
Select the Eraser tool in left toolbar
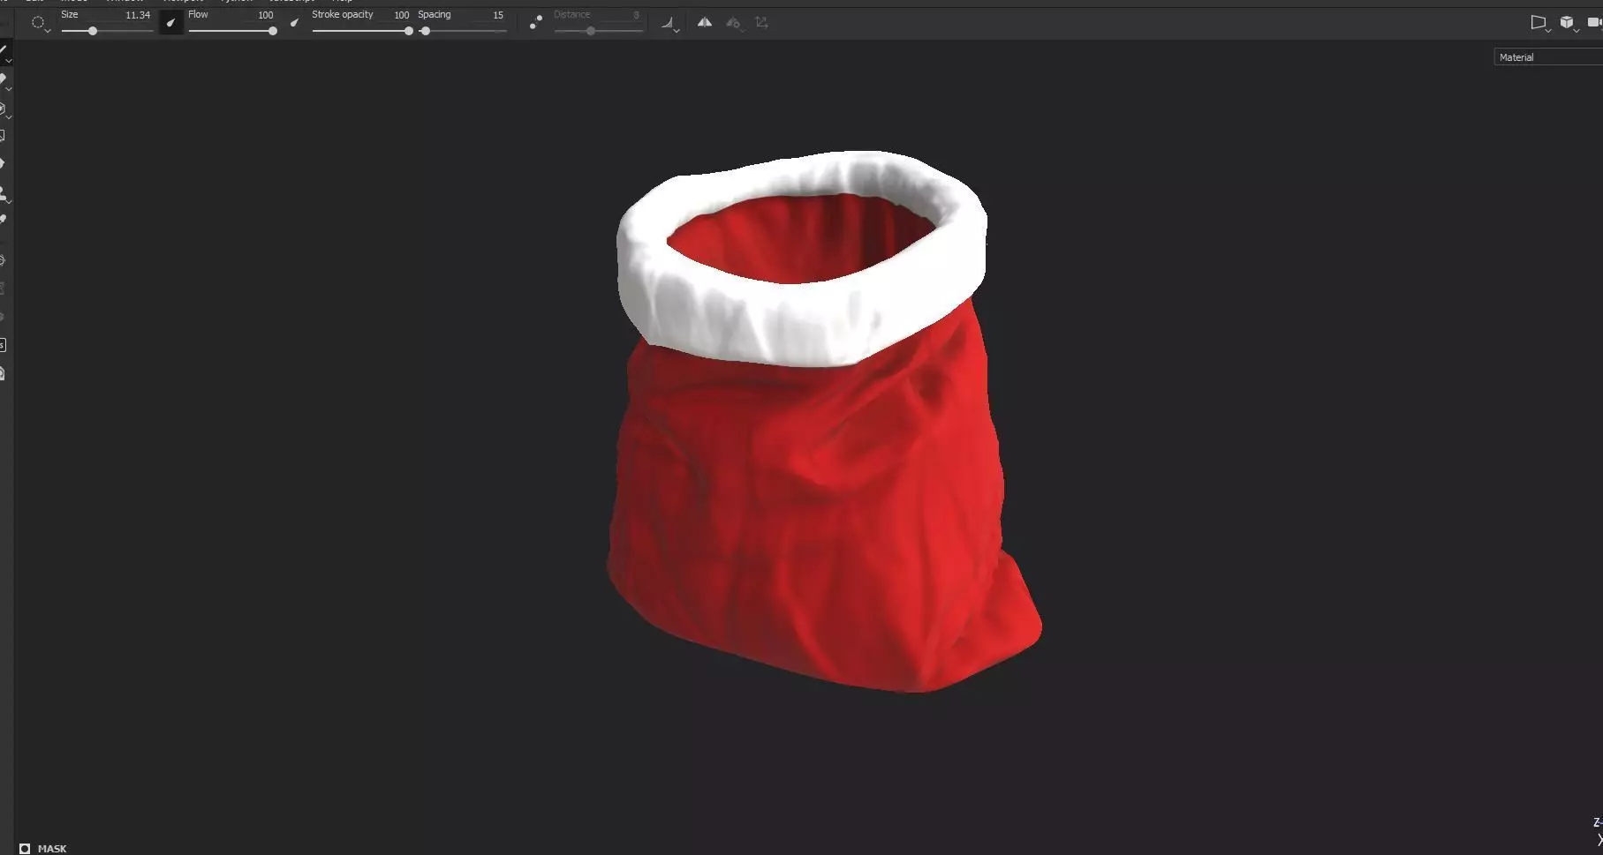(4, 79)
